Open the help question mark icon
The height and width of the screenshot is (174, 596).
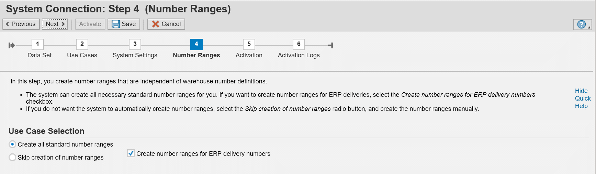tap(581, 24)
